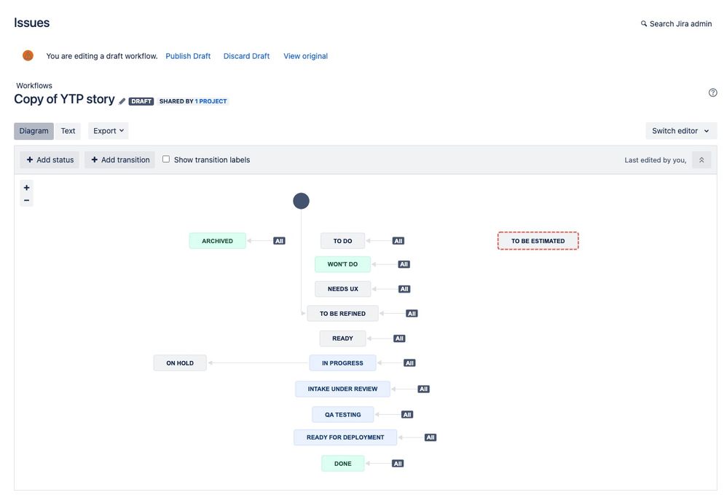Click the Add status button
Image resolution: width=727 pixels, height=503 pixels.
tap(50, 160)
